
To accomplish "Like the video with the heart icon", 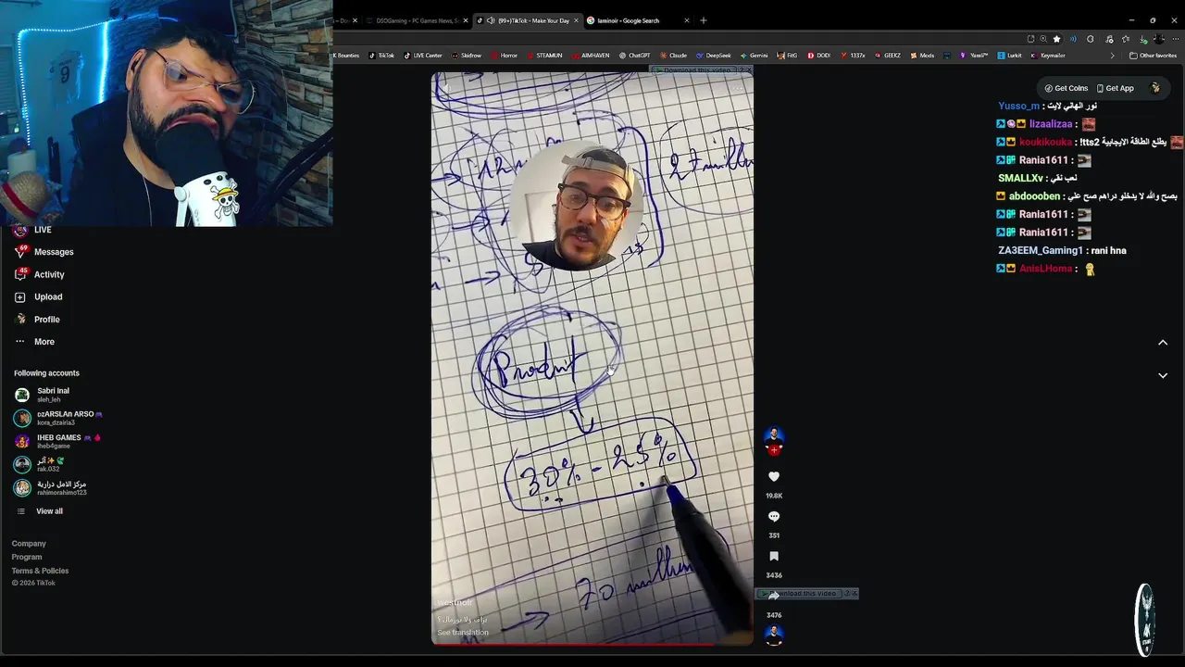I will [x=774, y=476].
